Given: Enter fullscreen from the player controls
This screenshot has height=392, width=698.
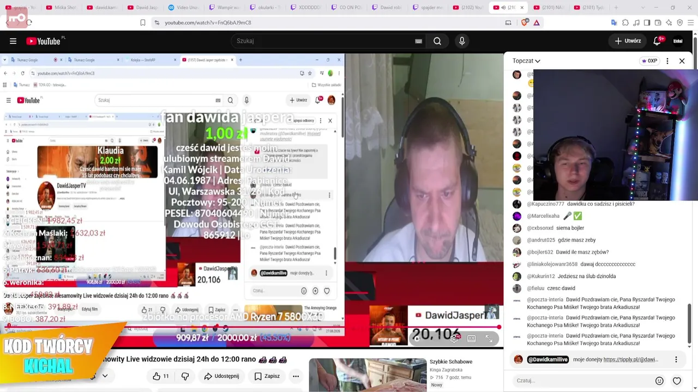Looking at the screenshot, I should tap(489, 338).
